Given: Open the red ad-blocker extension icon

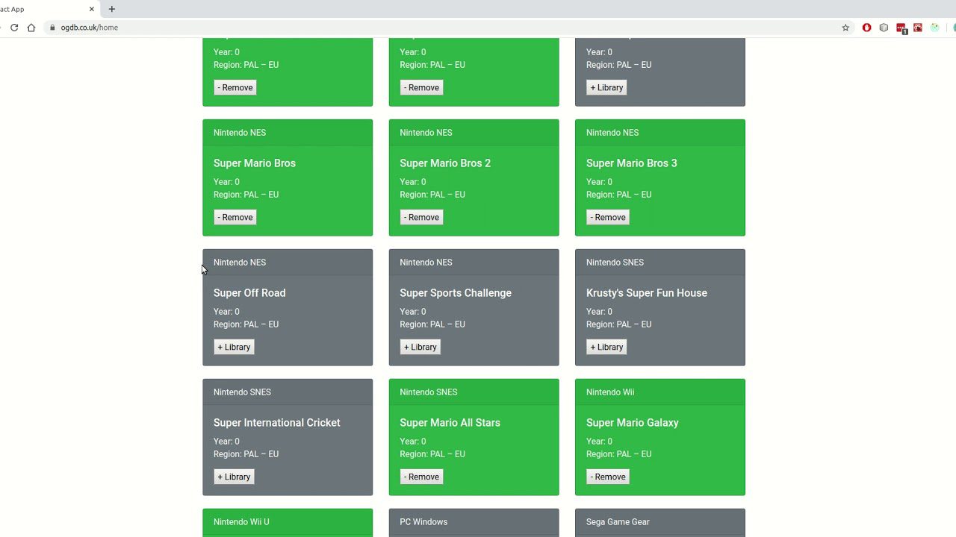Looking at the screenshot, I should [x=866, y=27].
